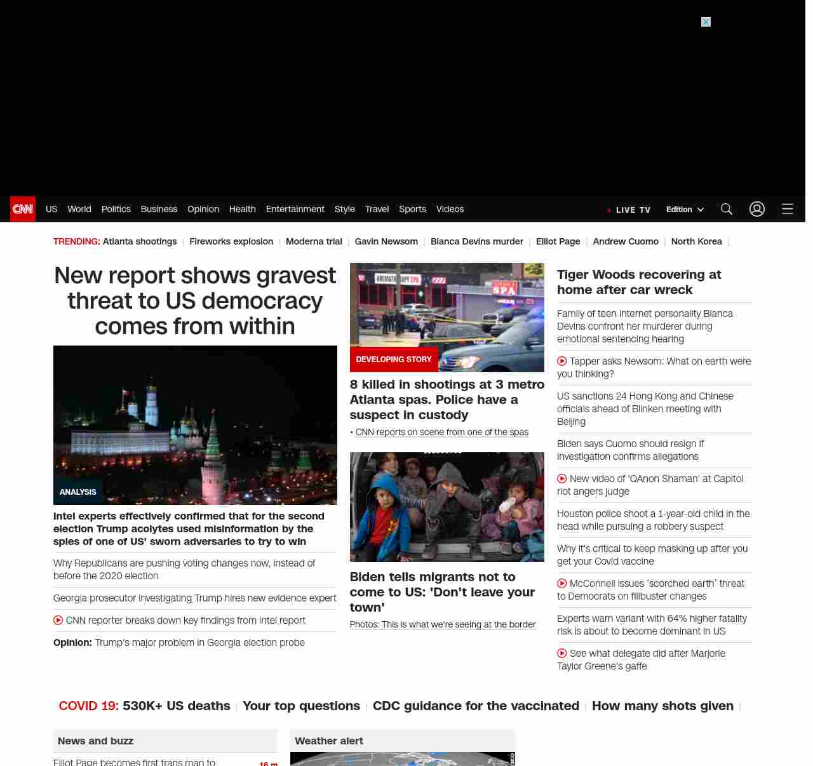Open the hamburger menu icon
813x766 pixels.
[788, 209]
